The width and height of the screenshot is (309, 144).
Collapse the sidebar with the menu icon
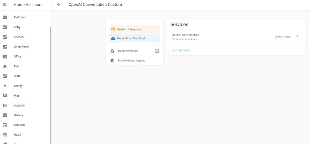tap(5, 5)
